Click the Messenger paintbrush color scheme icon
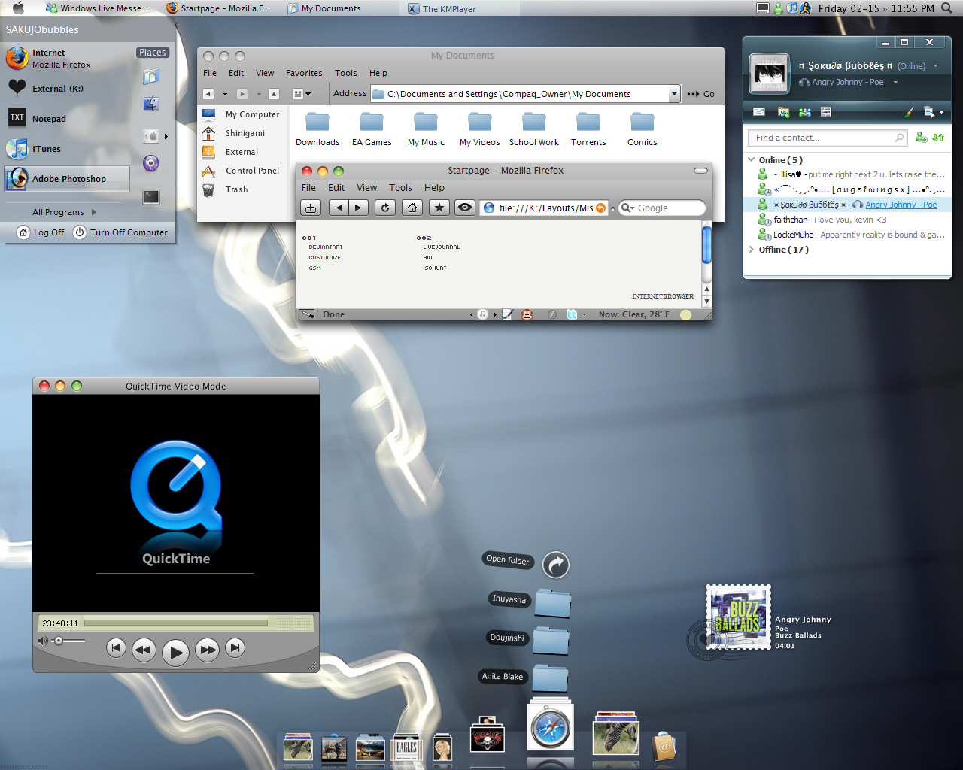 pos(909,112)
